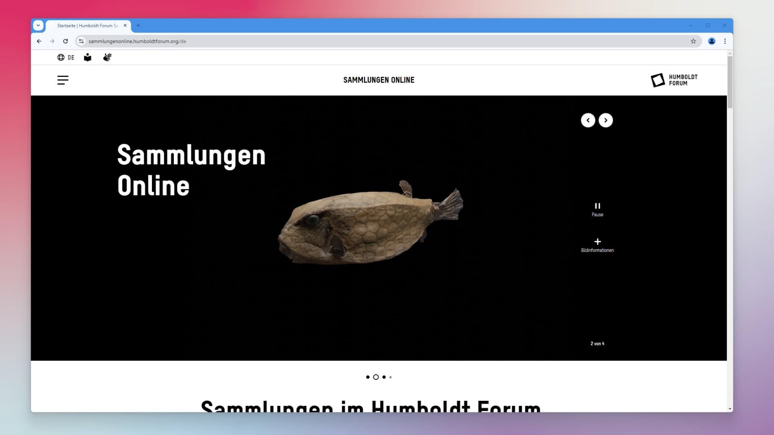Click the browser back arrow
Screen dimensions: 774x435
39,41
